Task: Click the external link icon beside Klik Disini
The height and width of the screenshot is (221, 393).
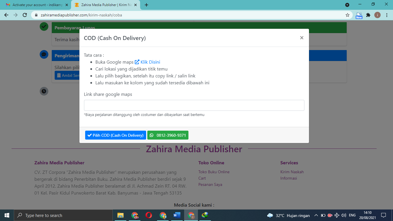Action: pyautogui.click(x=137, y=62)
